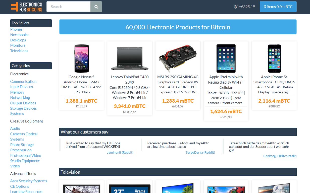Go to Phones under Top Sellers
This screenshot has width=310, height=193.
pyautogui.click(x=16, y=29)
